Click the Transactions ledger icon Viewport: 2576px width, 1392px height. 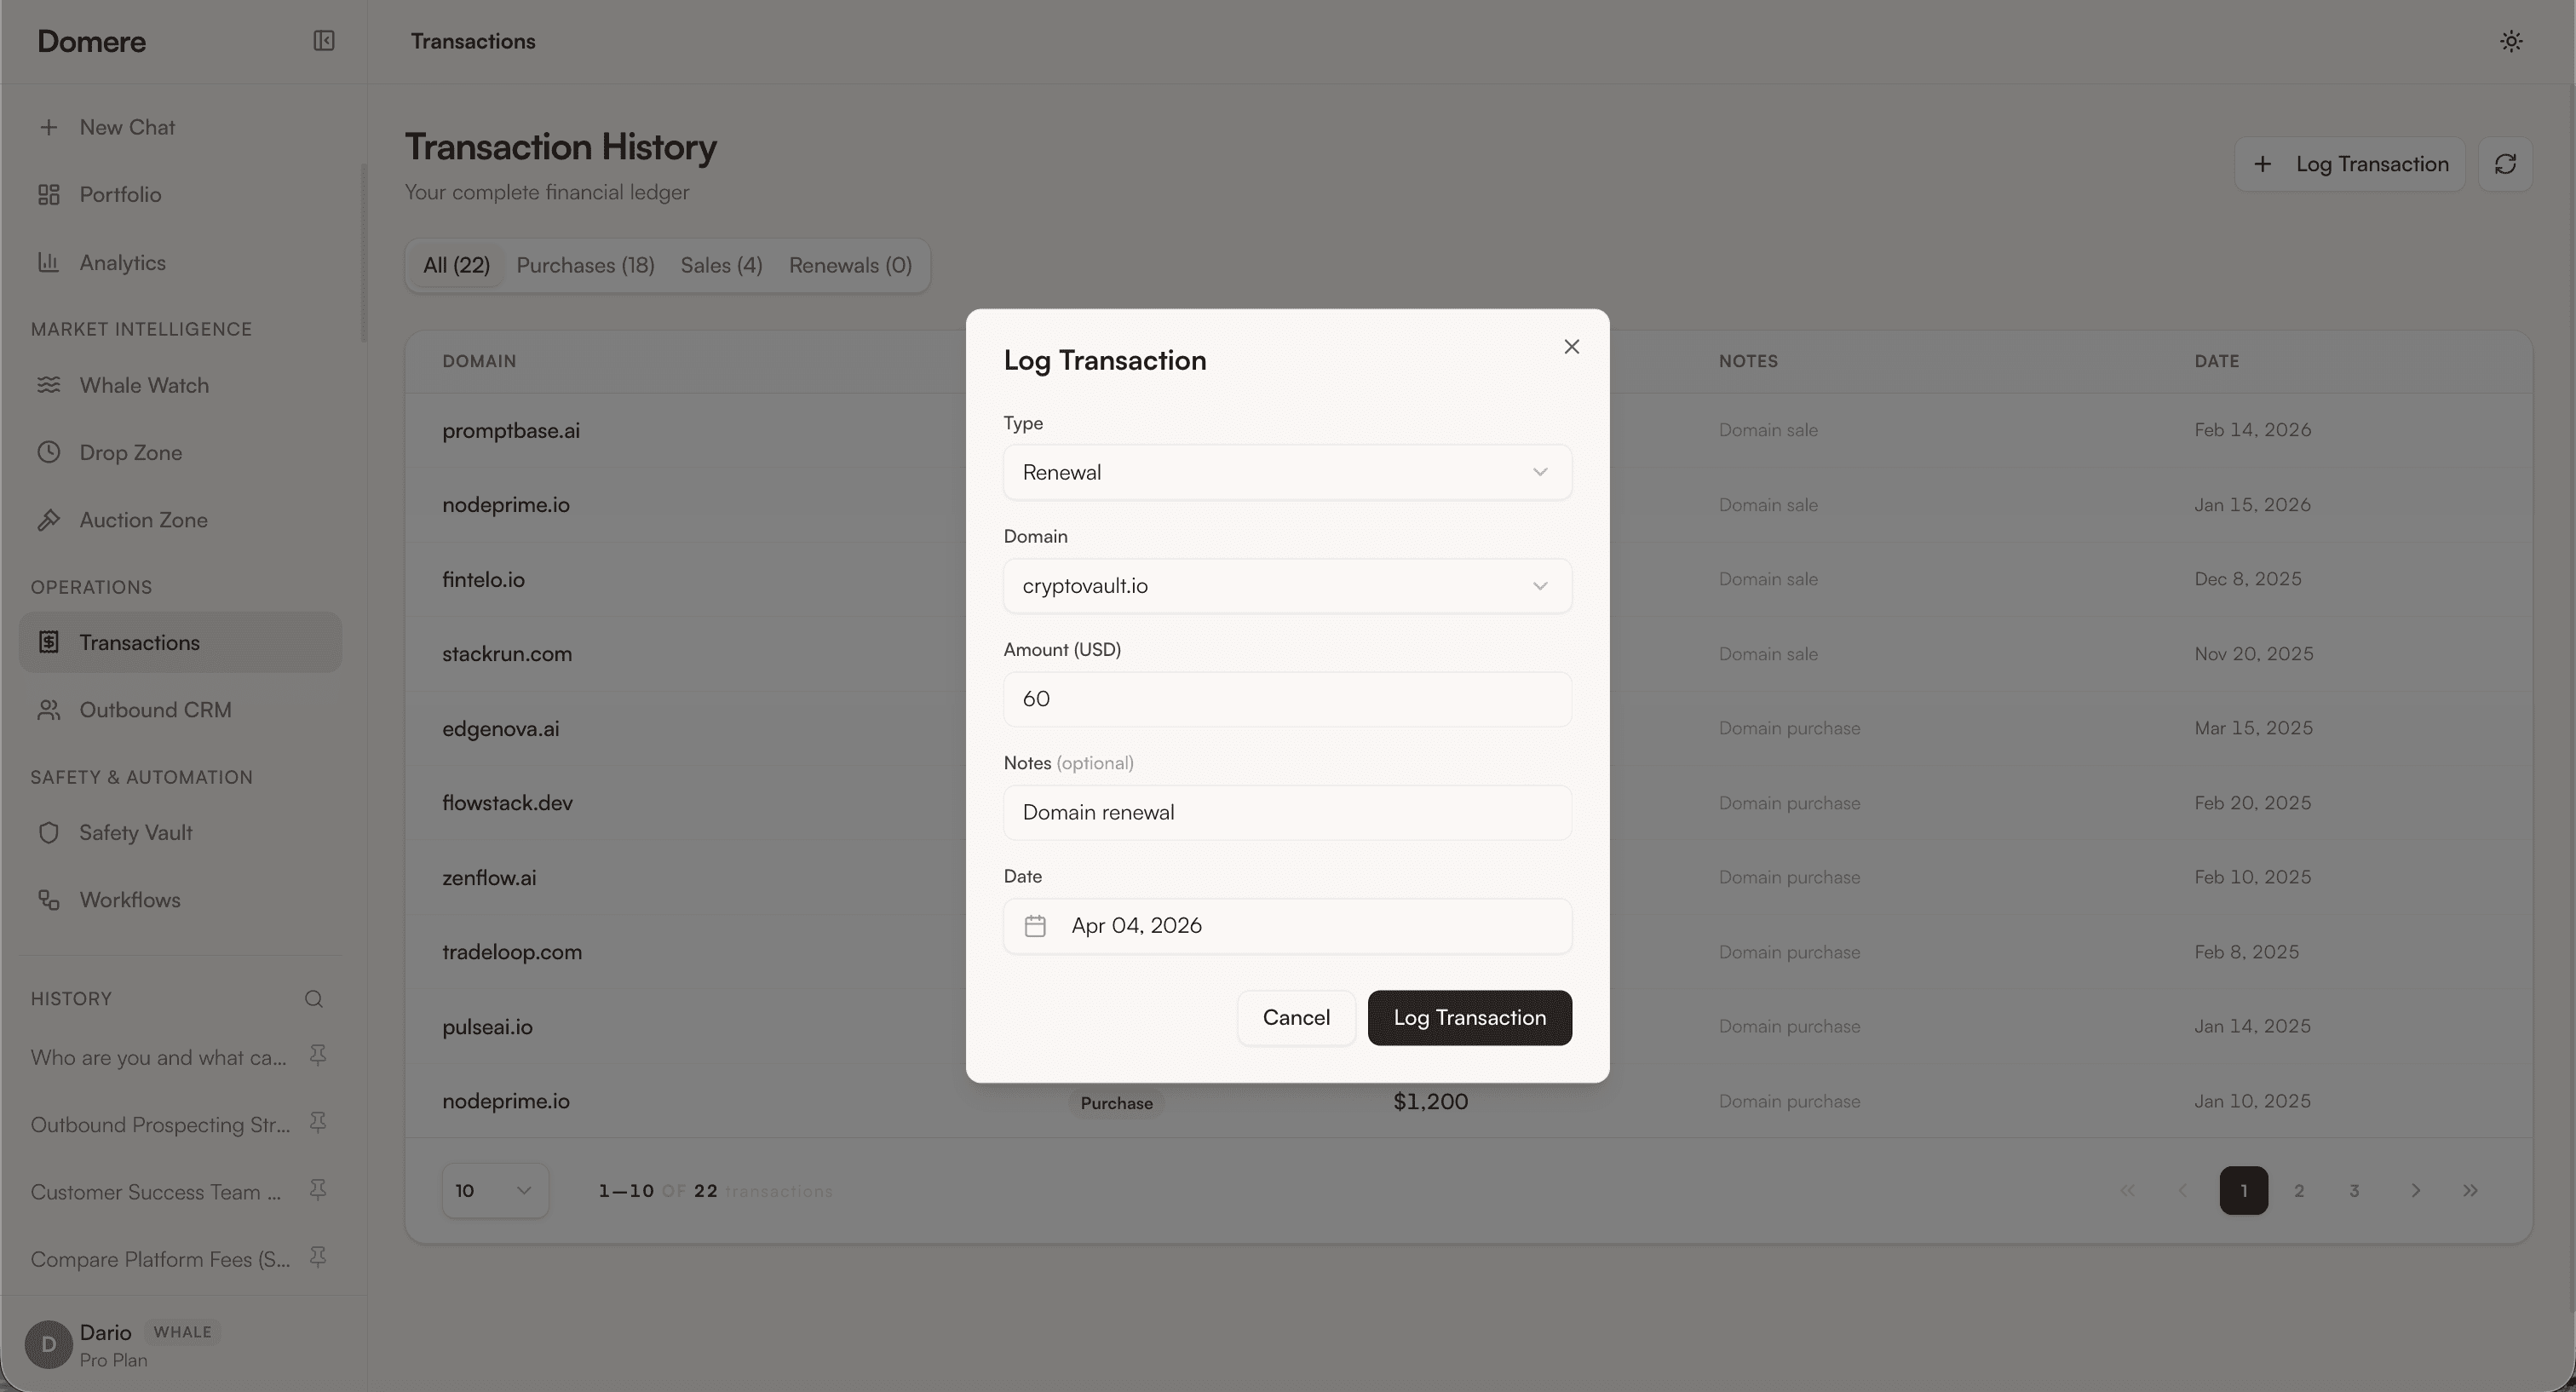pos(50,641)
